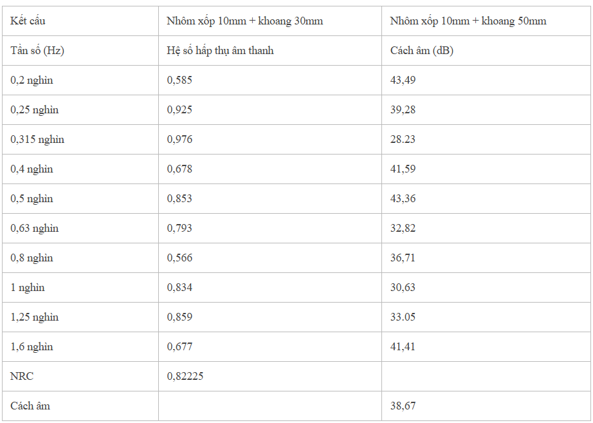The width and height of the screenshot is (593, 423).
Task: Click the NRC value 0,82225
Action: point(185,376)
